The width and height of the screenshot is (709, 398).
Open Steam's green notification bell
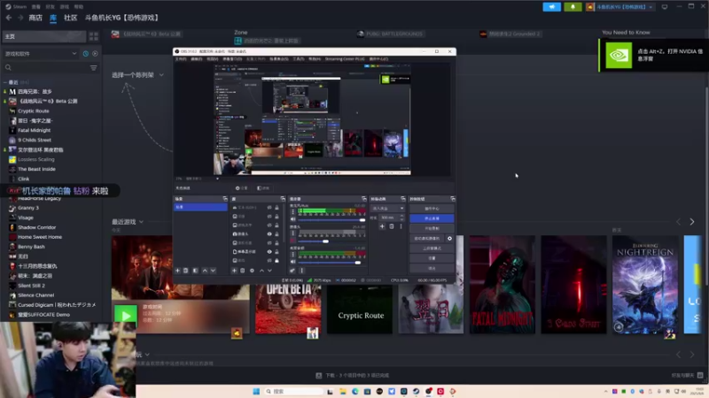tap(573, 7)
